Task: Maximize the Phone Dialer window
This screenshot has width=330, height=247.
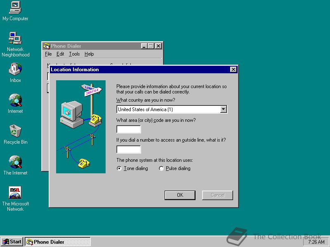Action: click(x=151, y=46)
